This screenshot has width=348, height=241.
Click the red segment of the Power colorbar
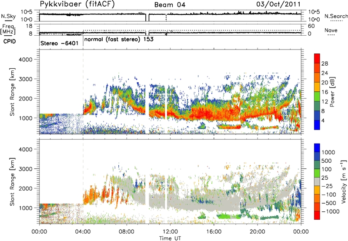pyautogui.click(x=317, y=59)
